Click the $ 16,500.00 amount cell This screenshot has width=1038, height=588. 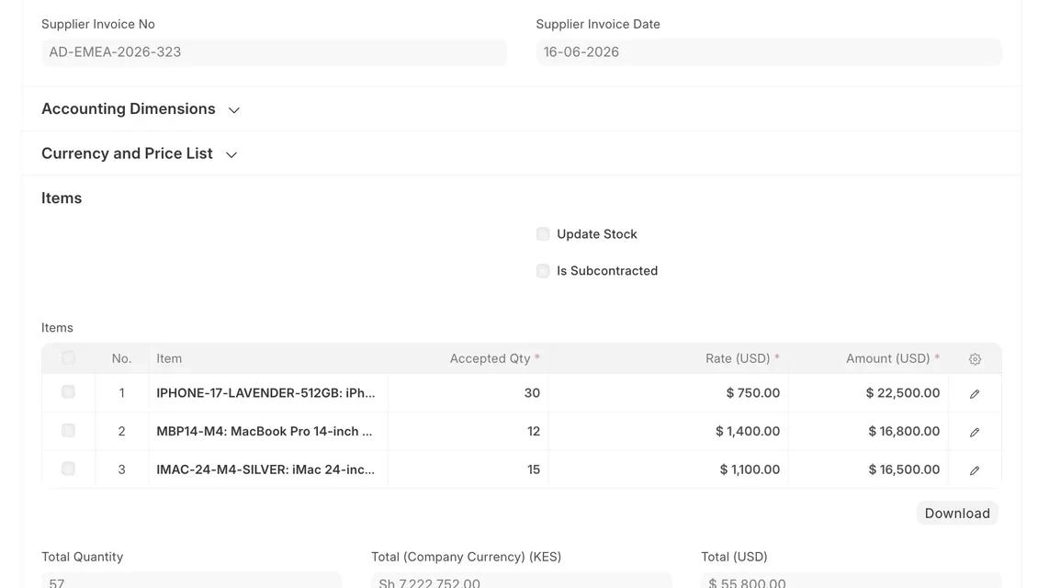coord(868,470)
